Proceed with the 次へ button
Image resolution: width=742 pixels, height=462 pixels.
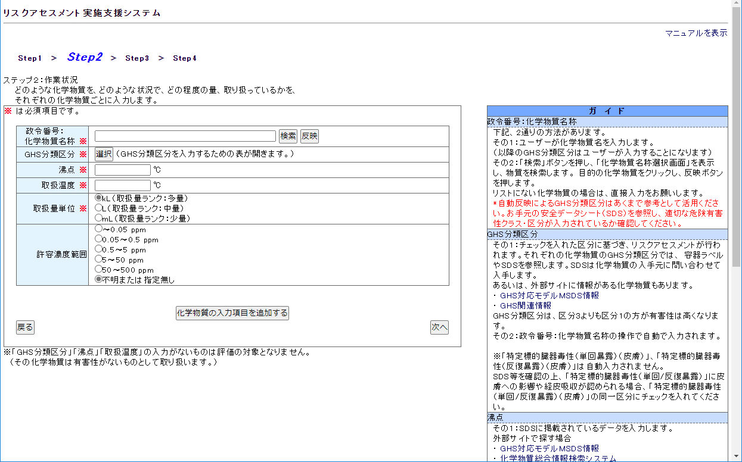click(439, 327)
